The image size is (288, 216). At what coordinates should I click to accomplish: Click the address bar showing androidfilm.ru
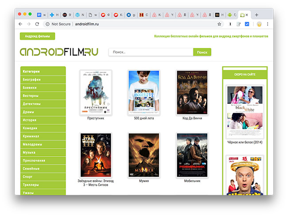tap(133, 24)
